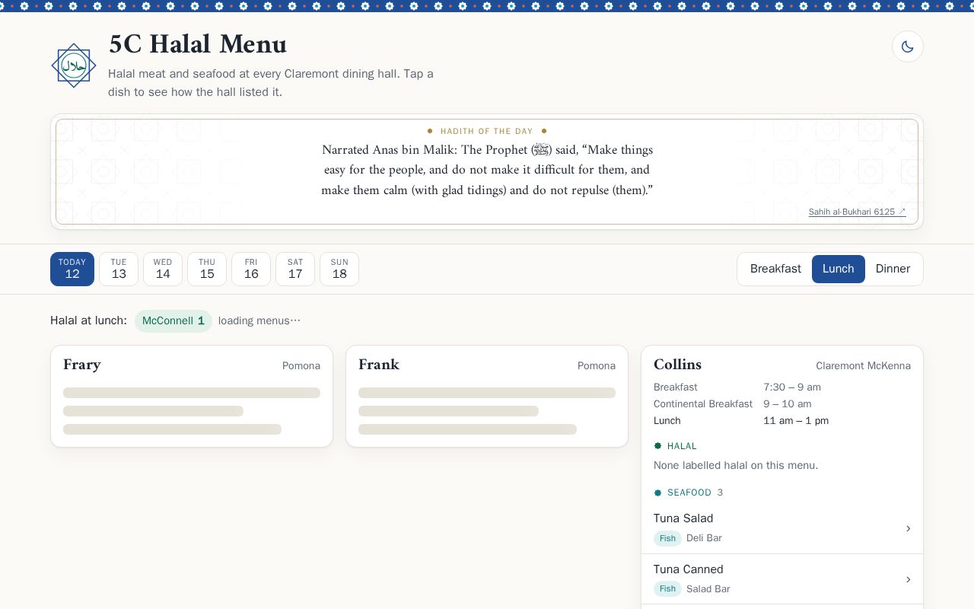974x609 pixels.
Task: Click the Fish tag on Tuna Salad
Action: (667, 538)
